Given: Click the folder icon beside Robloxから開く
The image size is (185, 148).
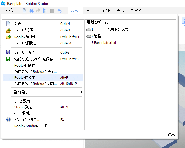Looking at the screenshot, I should pyautogui.click(x=8, y=37).
